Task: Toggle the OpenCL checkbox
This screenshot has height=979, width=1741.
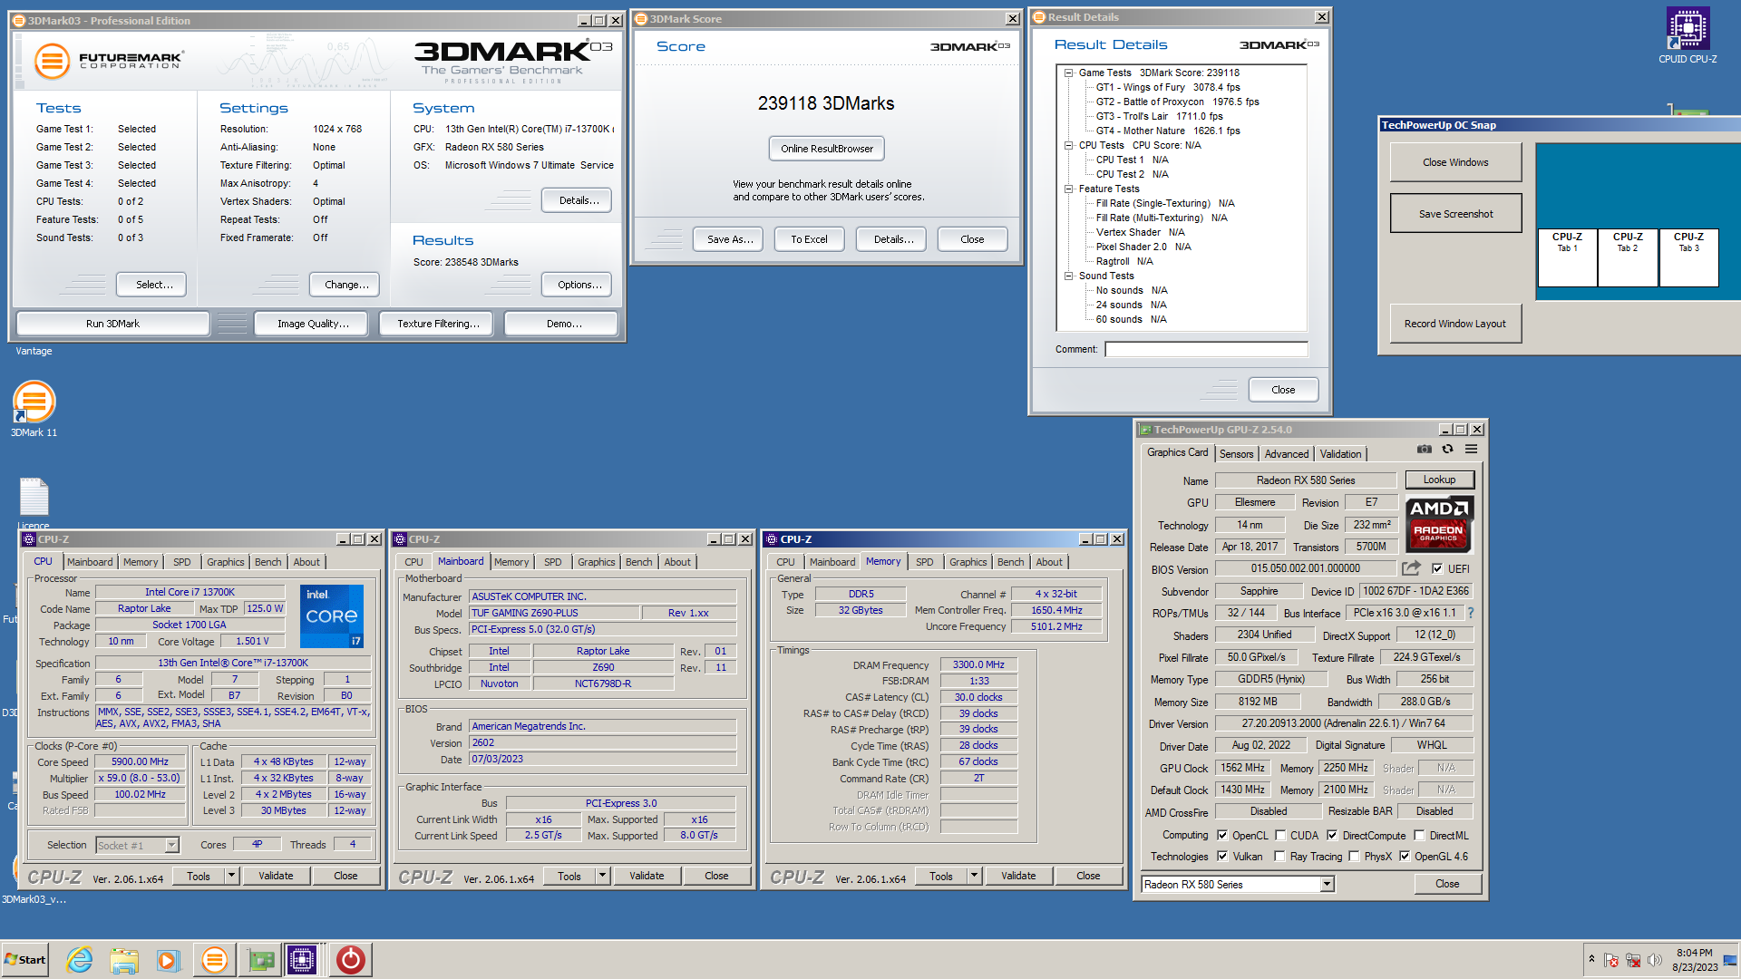Action: click(1222, 836)
